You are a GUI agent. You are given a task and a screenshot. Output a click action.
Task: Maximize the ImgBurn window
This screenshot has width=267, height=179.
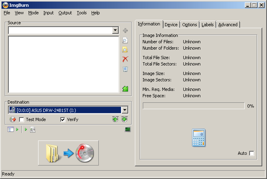click(x=254, y=5)
